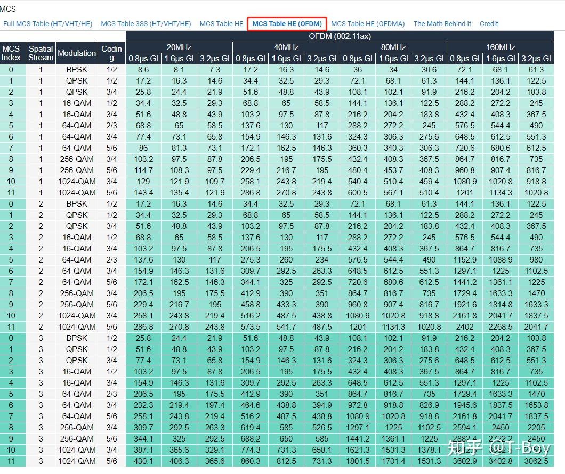The image size is (565, 474).
Task: Click the cell showing 1921.6
Action: 465,305
